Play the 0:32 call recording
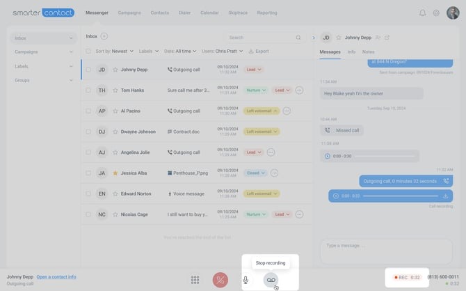Viewport: 466px width, 291px height. click(x=336, y=196)
